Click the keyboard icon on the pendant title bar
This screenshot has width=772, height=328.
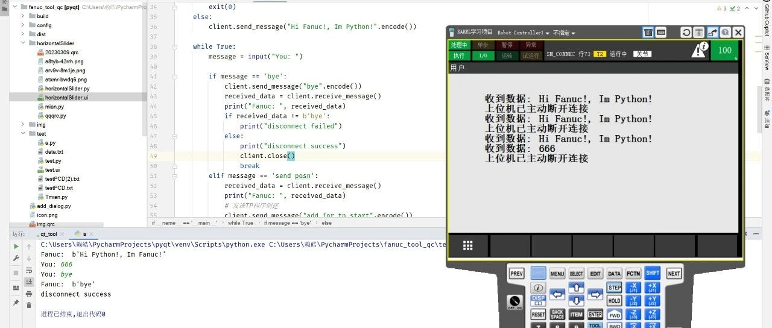[661, 33]
